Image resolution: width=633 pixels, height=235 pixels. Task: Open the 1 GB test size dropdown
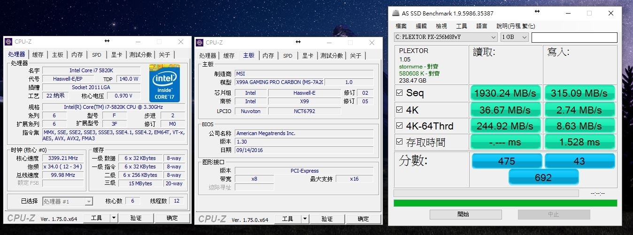click(515, 37)
